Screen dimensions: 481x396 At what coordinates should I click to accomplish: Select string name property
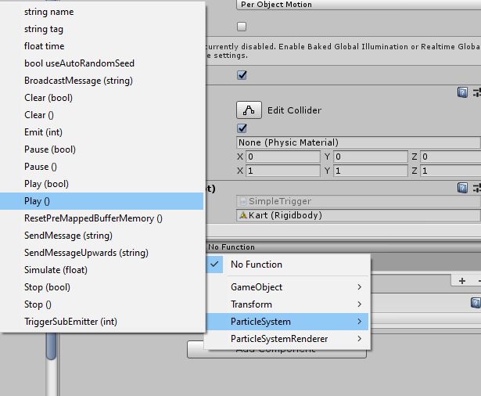(102, 12)
